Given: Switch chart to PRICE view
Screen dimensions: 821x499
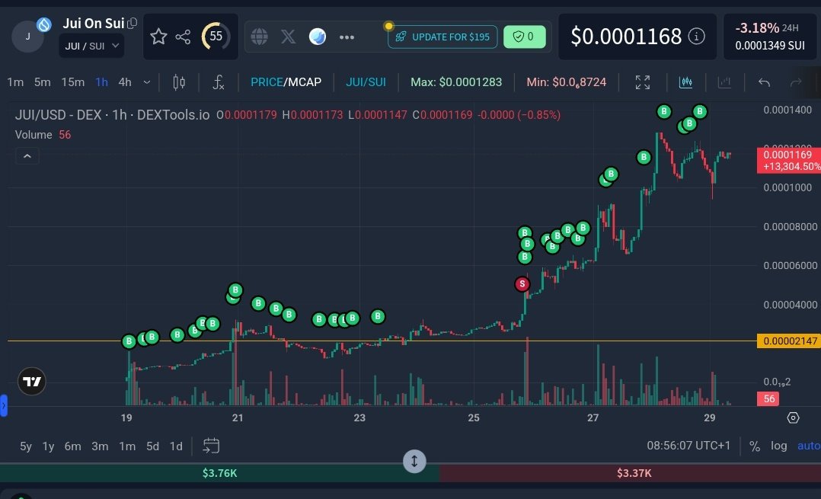Looking at the screenshot, I should click(x=267, y=82).
